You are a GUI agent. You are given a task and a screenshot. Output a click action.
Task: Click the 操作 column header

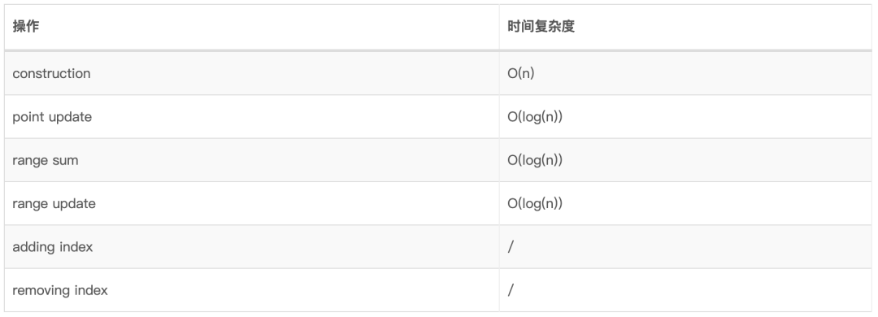pos(26,26)
